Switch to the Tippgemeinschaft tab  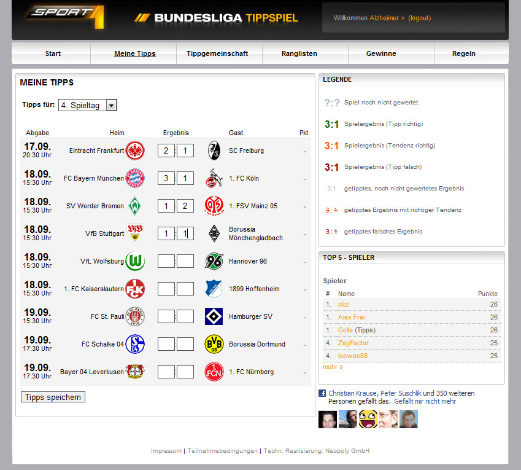point(217,53)
